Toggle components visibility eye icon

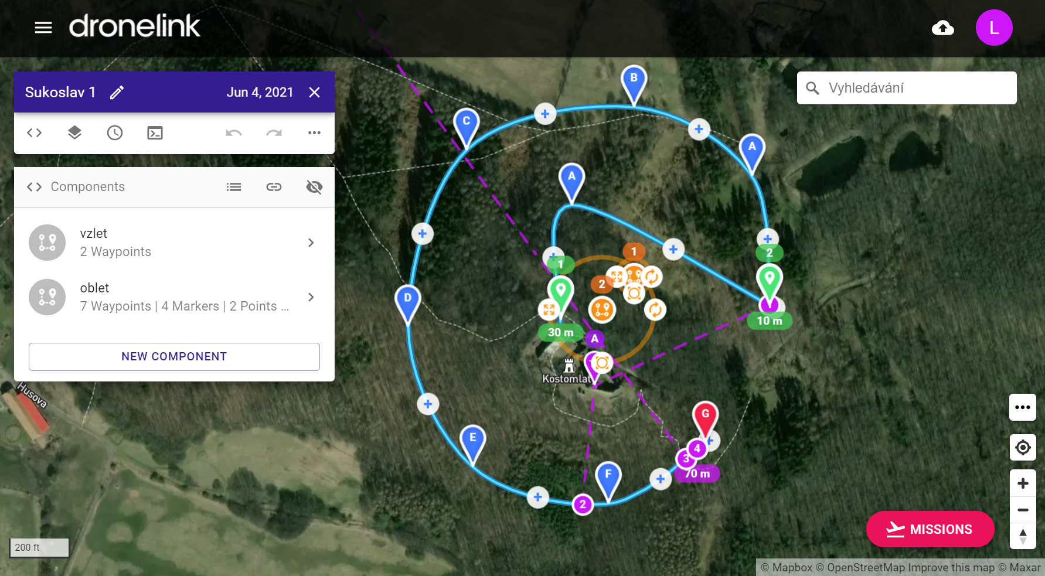click(314, 187)
